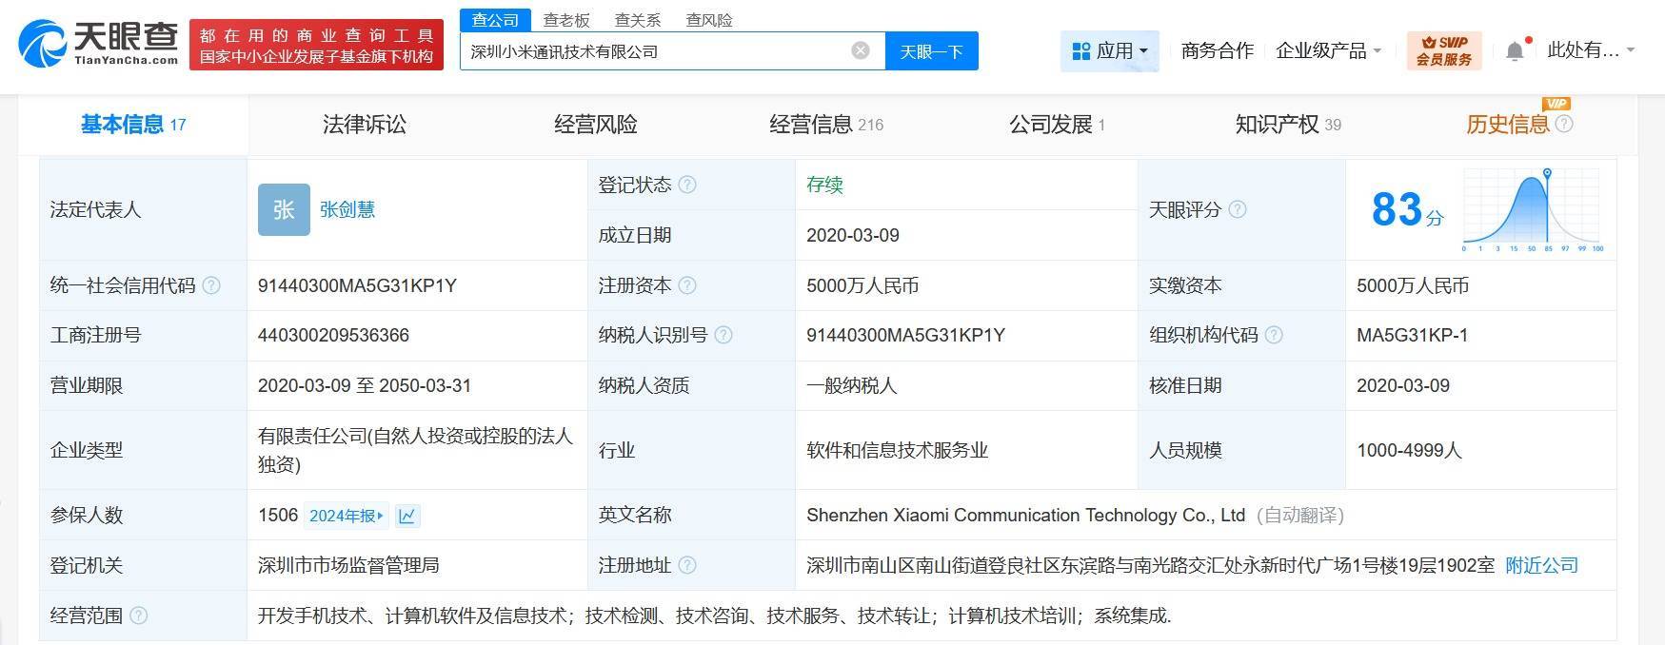
Task: Click the help icon next to 注册地址
Action: (687, 565)
